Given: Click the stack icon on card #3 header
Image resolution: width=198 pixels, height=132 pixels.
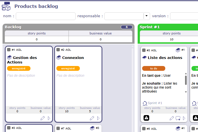Looking at the screenshot, I should coord(178,50).
